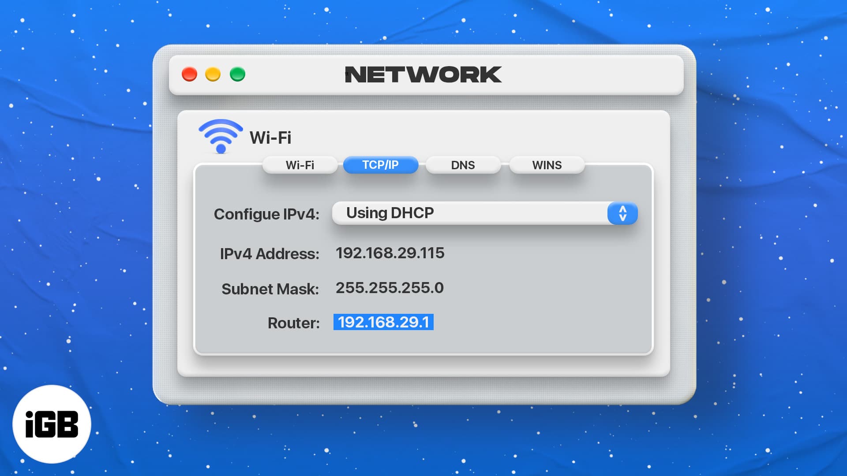Click the Subnet Mask label
The height and width of the screenshot is (476, 847).
[270, 289]
